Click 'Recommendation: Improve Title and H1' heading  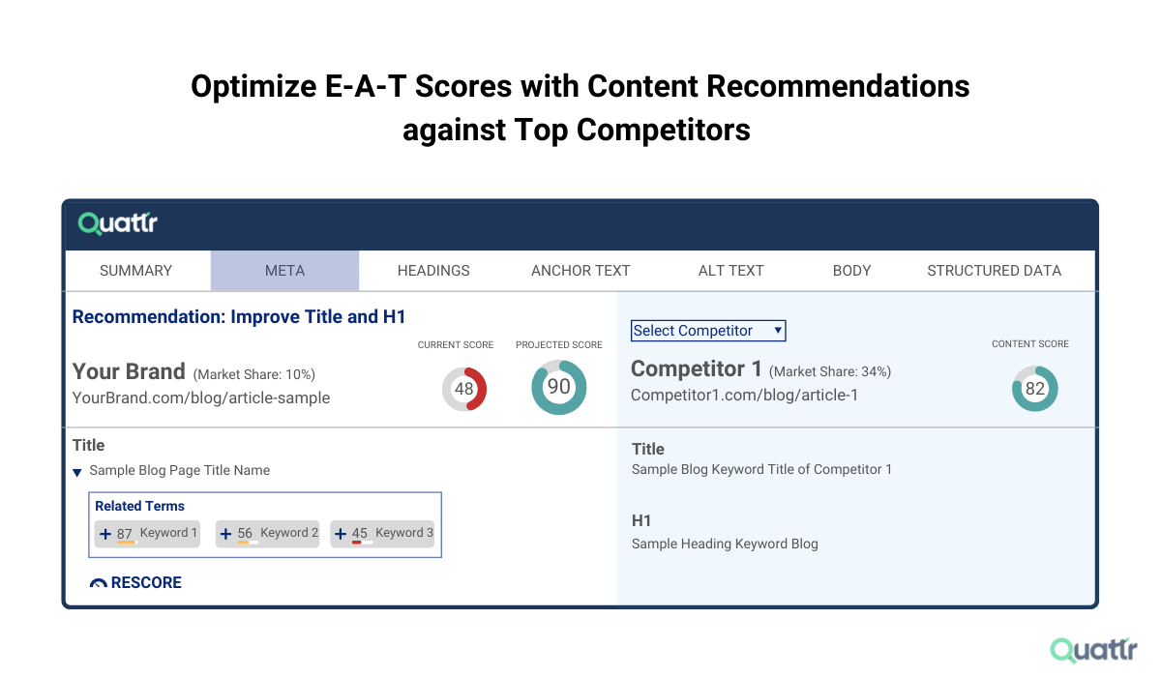point(239,317)
